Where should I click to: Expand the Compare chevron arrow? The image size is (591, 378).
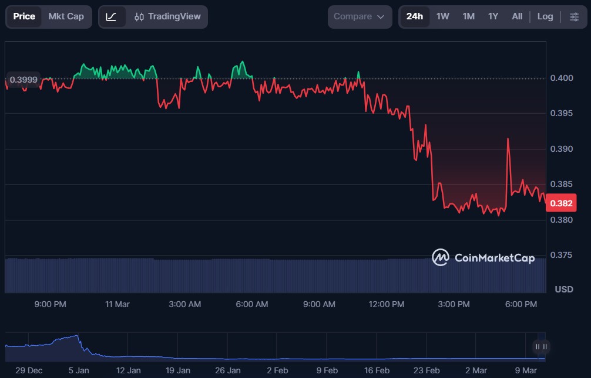(381, 17)
